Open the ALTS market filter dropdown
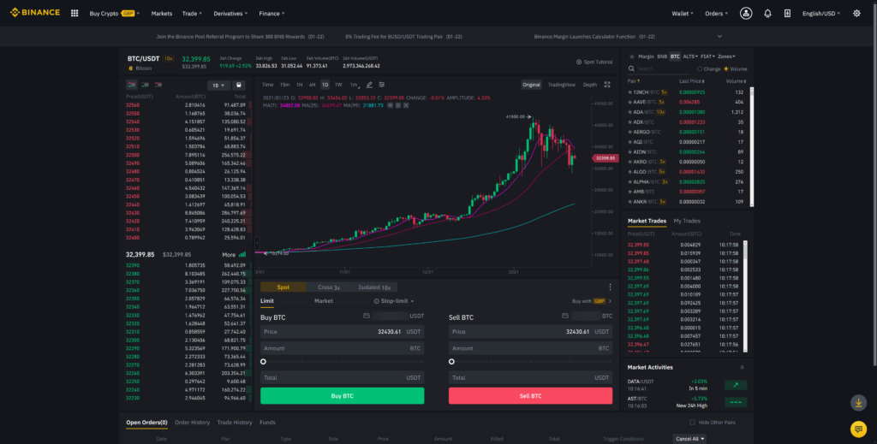Viewport: 877px width, 444px height. click(x=689, y=56)
